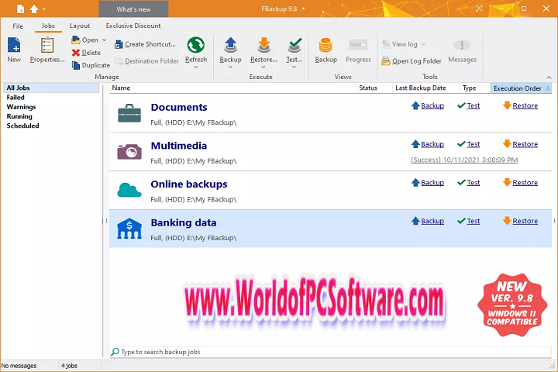This screenshot has width=558, height=372.
Task: Create Shortcut for the job
Action: click(x=145, y=44)
